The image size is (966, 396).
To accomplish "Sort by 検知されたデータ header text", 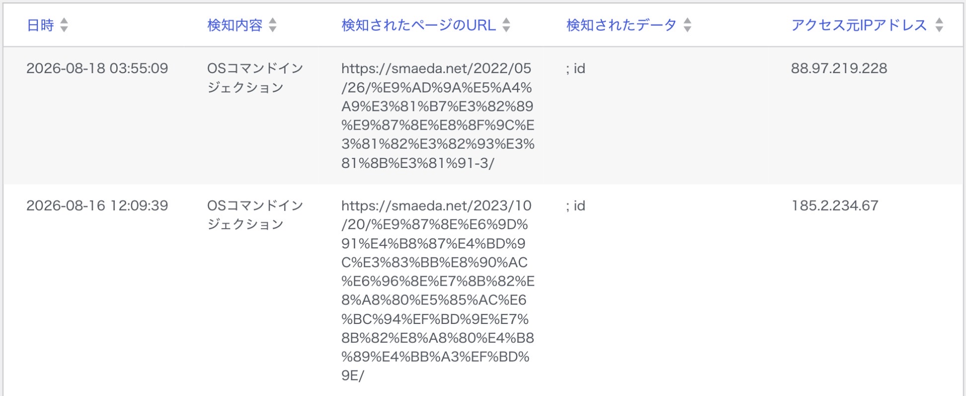I will (621, 25).
